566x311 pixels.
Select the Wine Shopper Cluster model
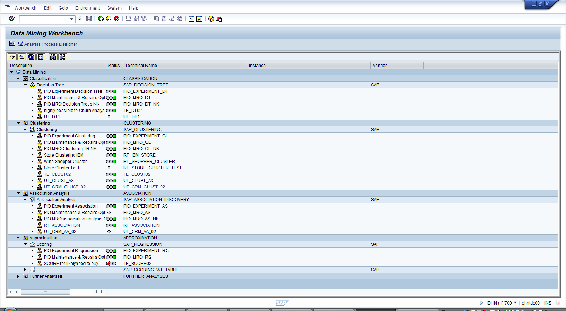(x=65, y=162)
